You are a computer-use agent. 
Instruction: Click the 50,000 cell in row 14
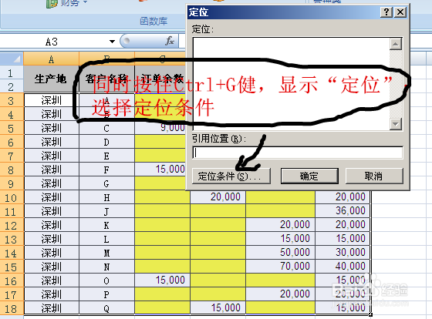(281, 253)
